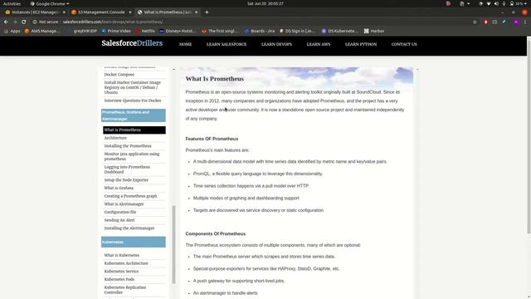
Task: Open the Prime Video bookmark
Action: tap(116, 31)
